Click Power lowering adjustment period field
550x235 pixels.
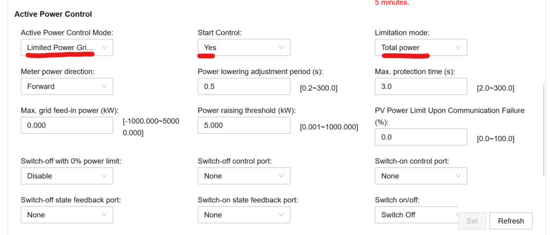tap(243, 86)
